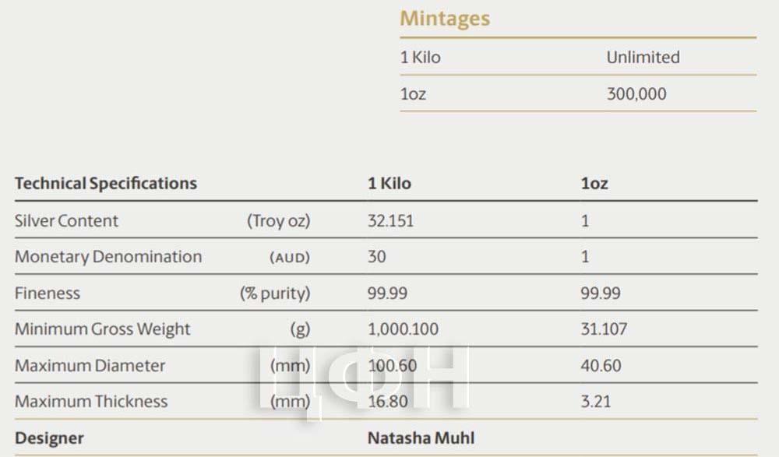This screenshot has width=779, height=457.
Task: Click the designer name Natasha Muhl
Action: tap(421, 438)
